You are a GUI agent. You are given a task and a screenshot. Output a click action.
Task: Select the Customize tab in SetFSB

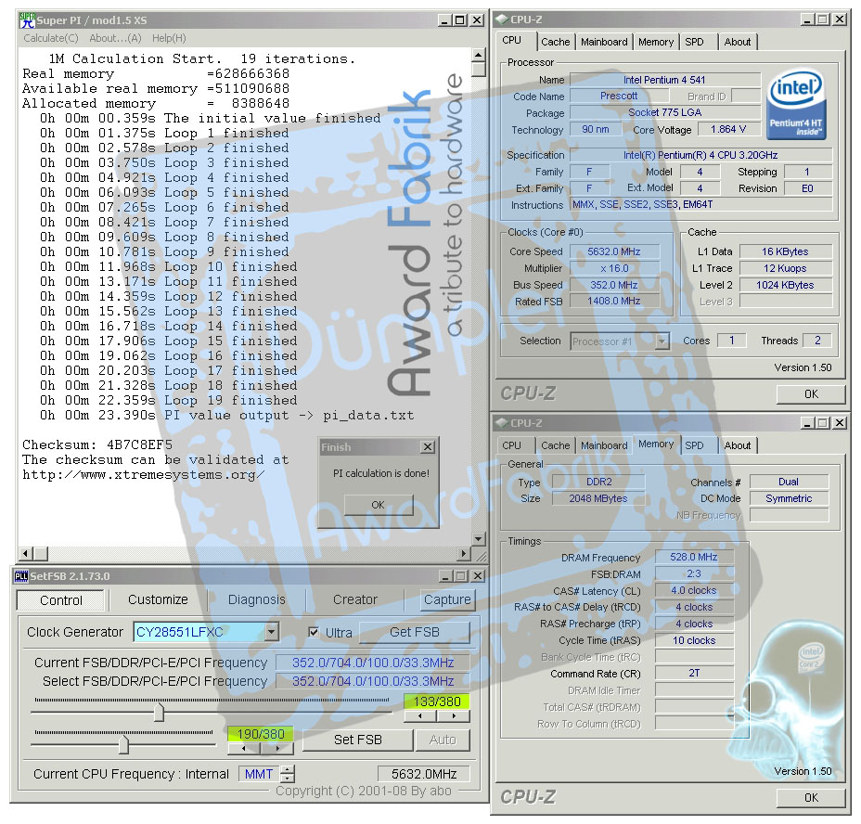pyautogui.click(x=158, y=599)
